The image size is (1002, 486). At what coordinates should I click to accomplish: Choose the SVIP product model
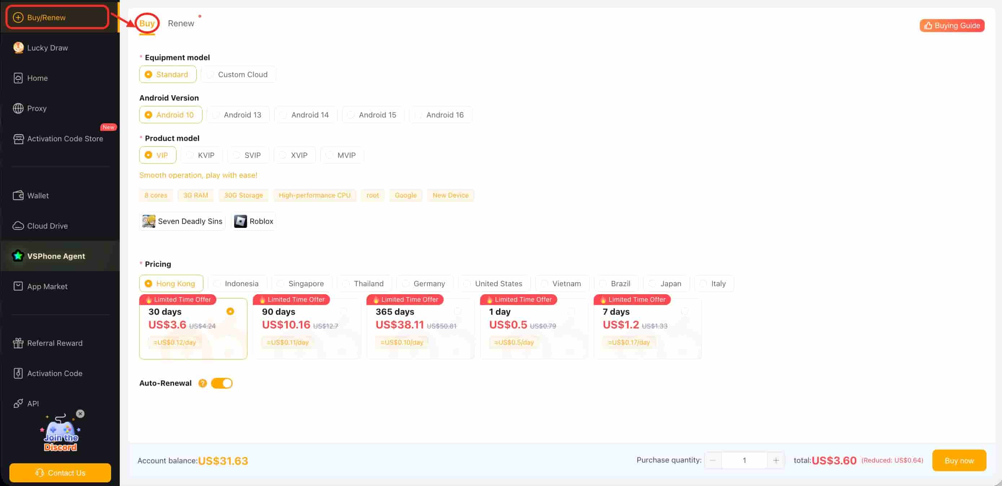[248, 155]
